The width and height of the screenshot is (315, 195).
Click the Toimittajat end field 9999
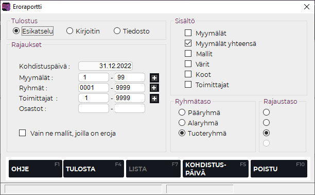click(x=130, y=98)
